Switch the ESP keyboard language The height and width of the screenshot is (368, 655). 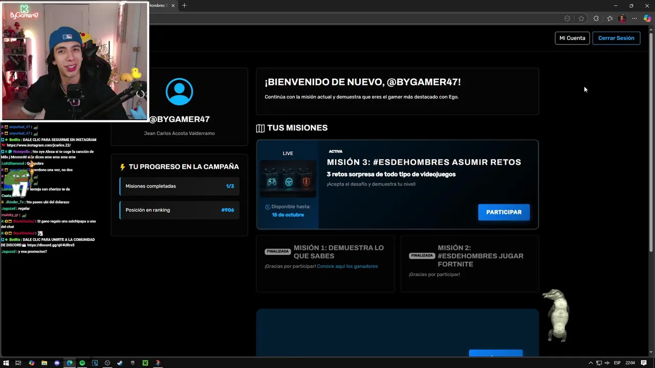pyautogui.click(x=617, y=363)
